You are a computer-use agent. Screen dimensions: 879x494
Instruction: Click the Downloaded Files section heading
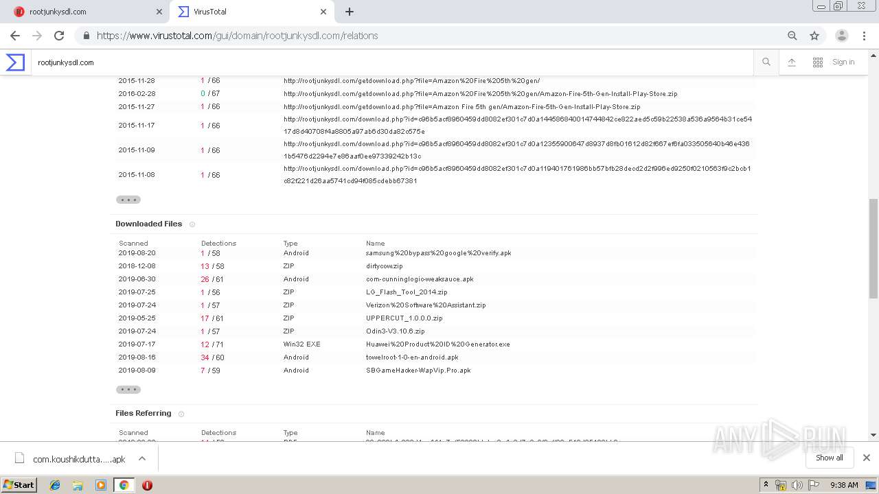pyautogui.click(x=149, y=224)
